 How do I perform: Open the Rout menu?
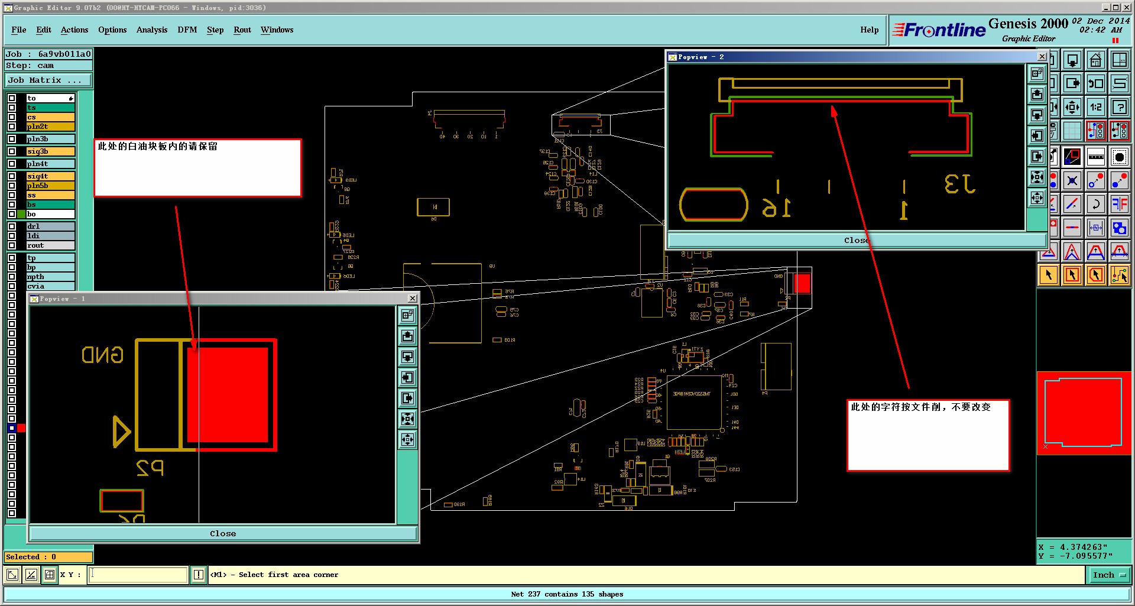[242, 30]
